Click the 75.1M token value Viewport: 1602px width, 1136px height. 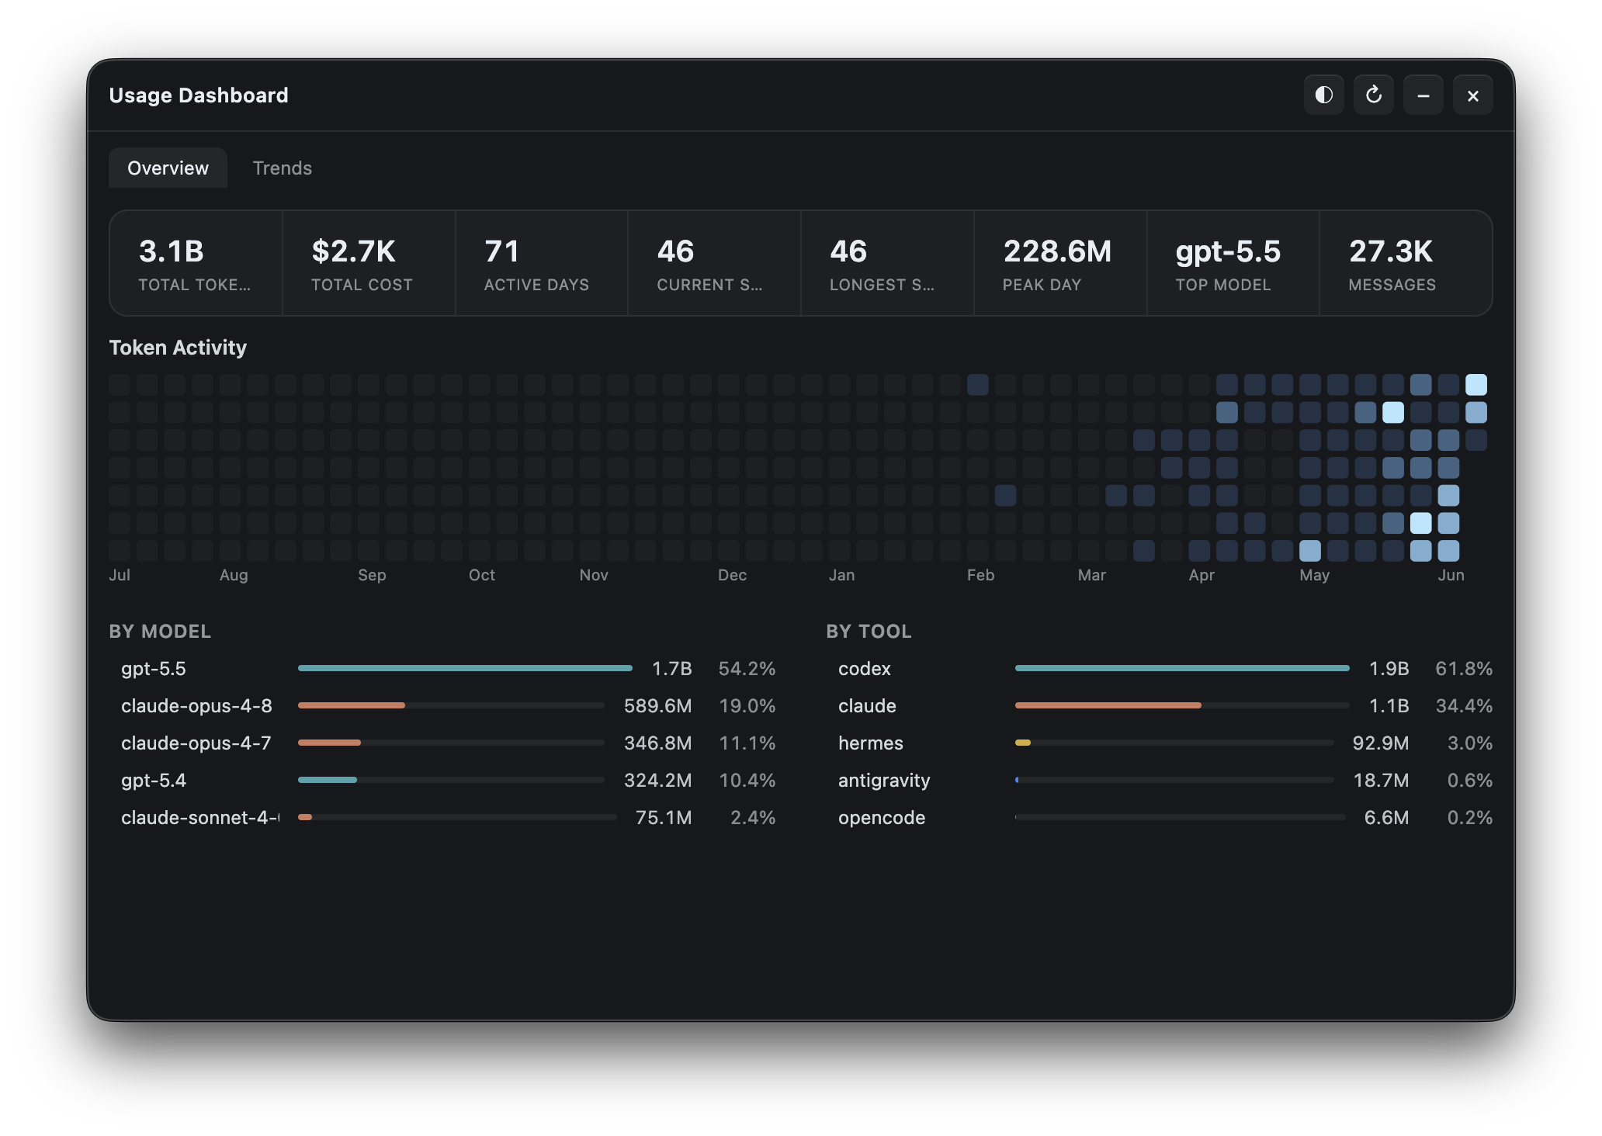click(663, 817)
